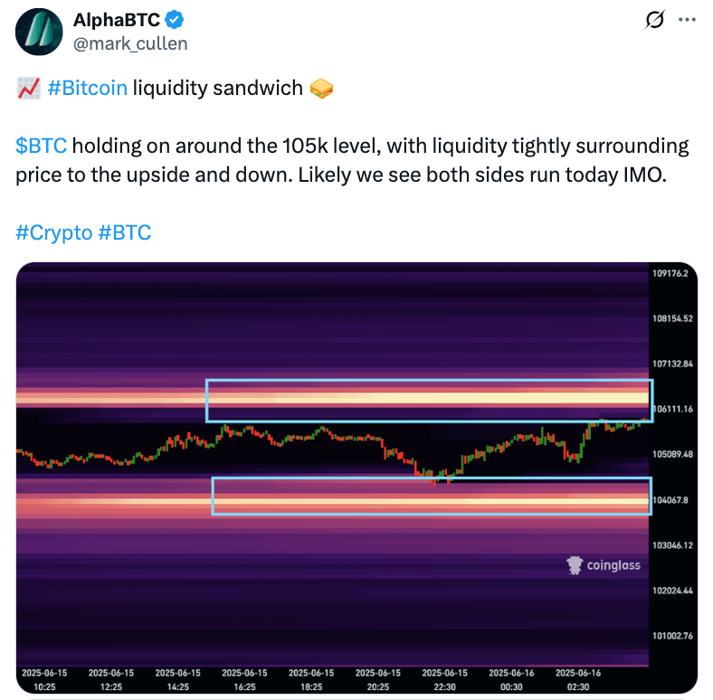Click the 2025-06-15 22:30 time label
Screen dimensions: 713x700
tap(446, 678)
